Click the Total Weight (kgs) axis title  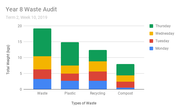(8, 60)
